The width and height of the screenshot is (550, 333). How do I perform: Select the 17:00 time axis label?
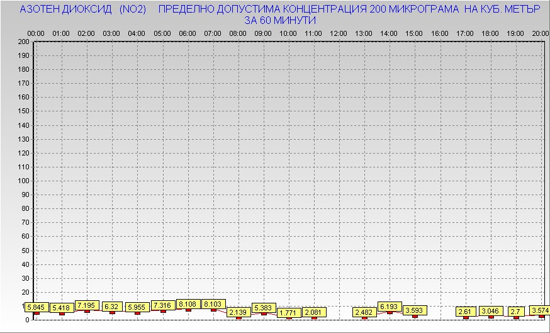pyautogui.click(x=465, y=34)
